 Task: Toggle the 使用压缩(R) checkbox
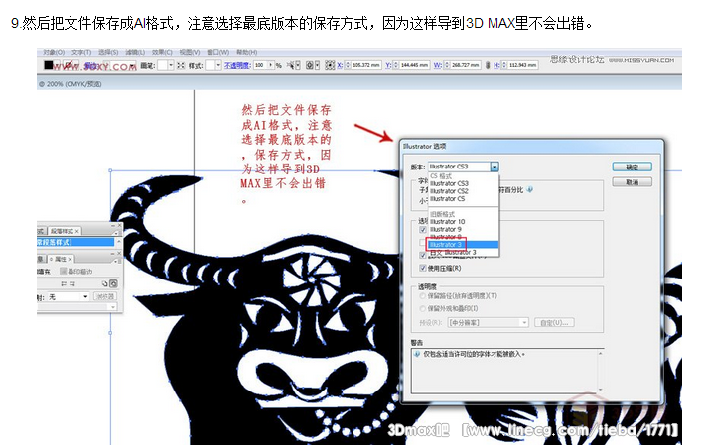(x=422, y=268)
